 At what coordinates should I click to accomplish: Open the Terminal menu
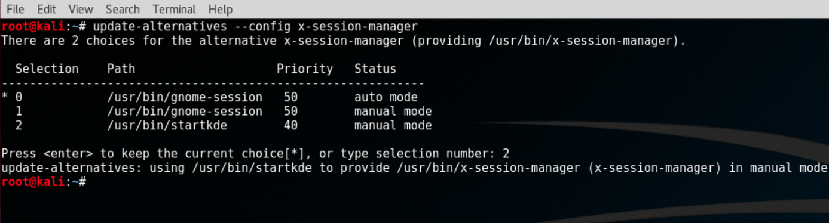click(x=174, y=9)
